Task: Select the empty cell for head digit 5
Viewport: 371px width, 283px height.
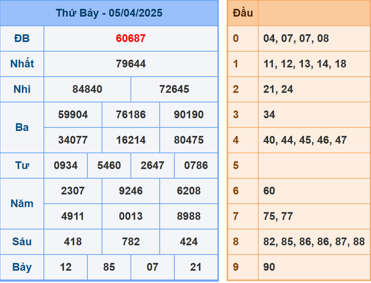Action: click(314, 166)
